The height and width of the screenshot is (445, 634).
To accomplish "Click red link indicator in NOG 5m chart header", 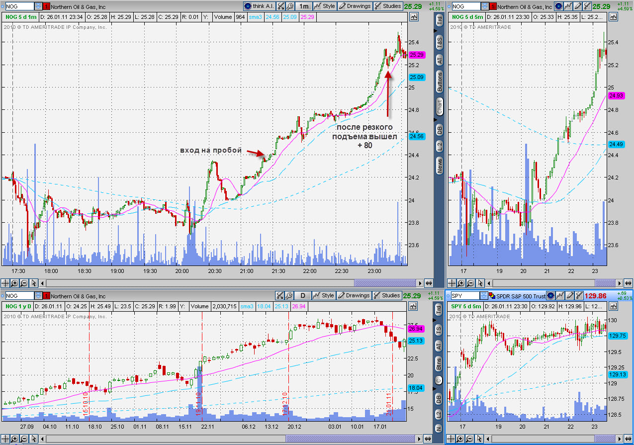I will click(x=493, y=6).
